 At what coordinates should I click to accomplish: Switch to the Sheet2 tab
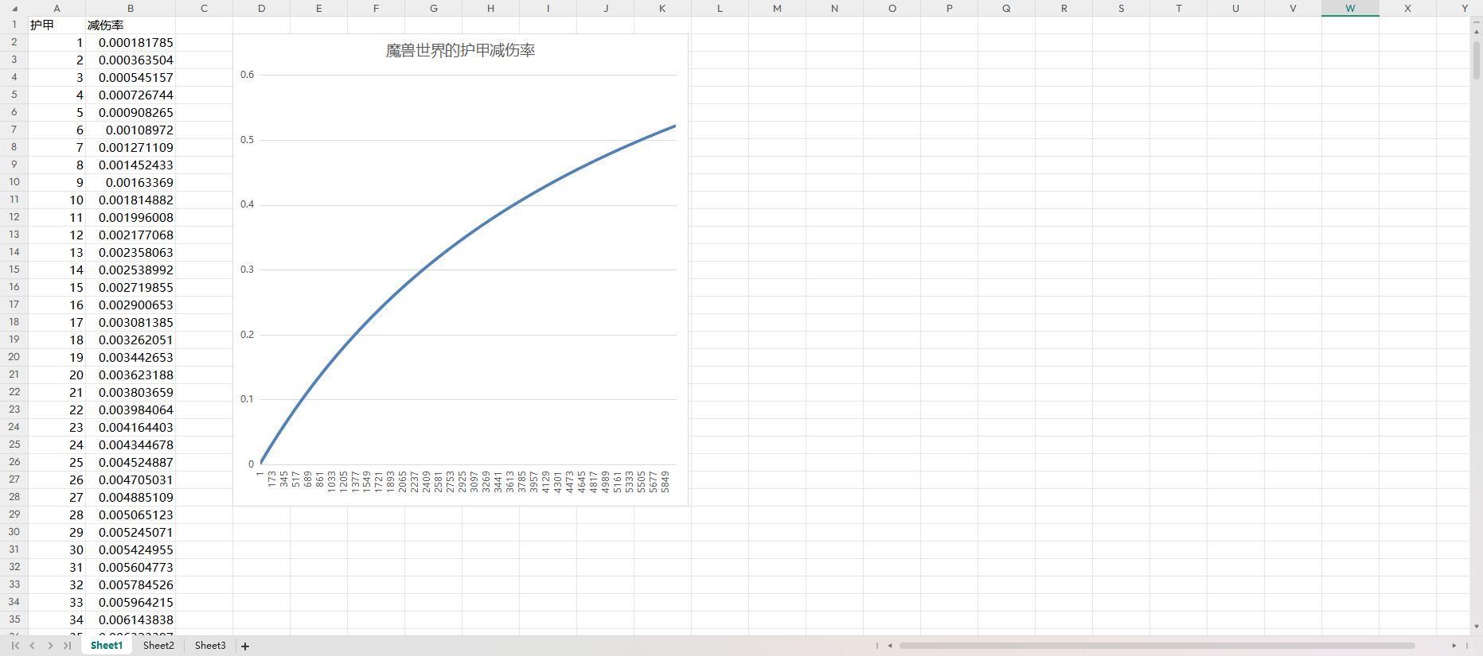pyautogui.click(x=158, y=646)
